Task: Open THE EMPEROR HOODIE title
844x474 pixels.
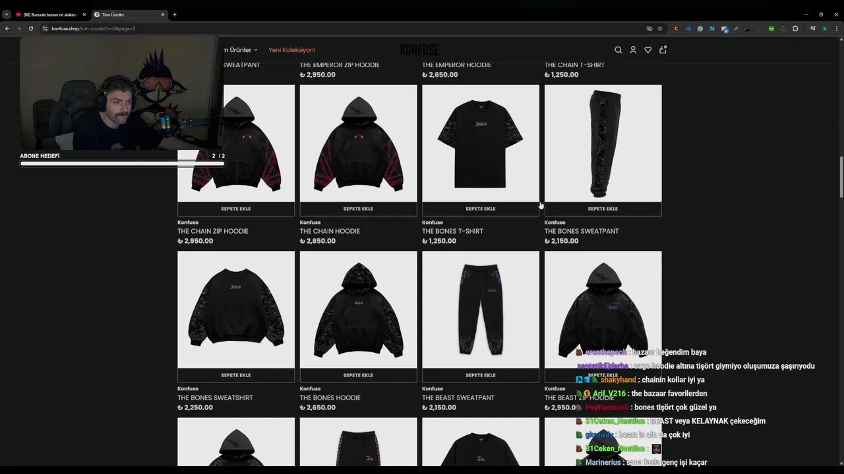Action: (456, 65)
